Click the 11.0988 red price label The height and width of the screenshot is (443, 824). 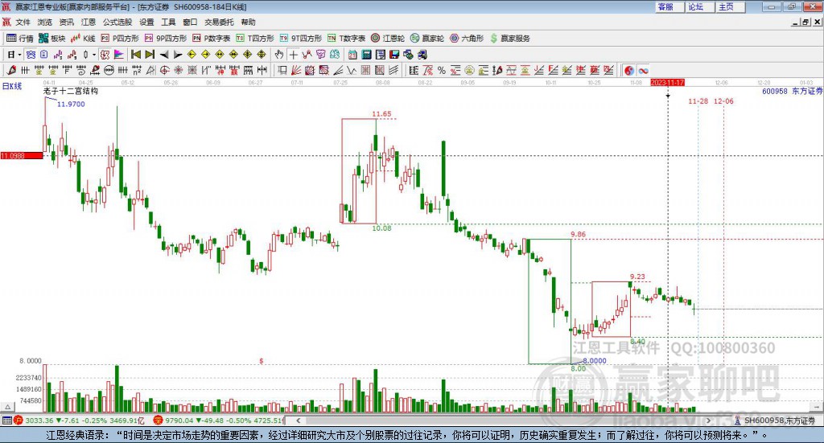pyautogui.click(x=22, y=155)
